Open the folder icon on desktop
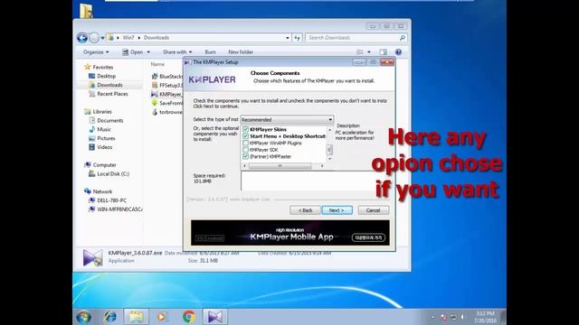Image resolution: width=579 pixels, height=325 pixels. pos(87,11)
